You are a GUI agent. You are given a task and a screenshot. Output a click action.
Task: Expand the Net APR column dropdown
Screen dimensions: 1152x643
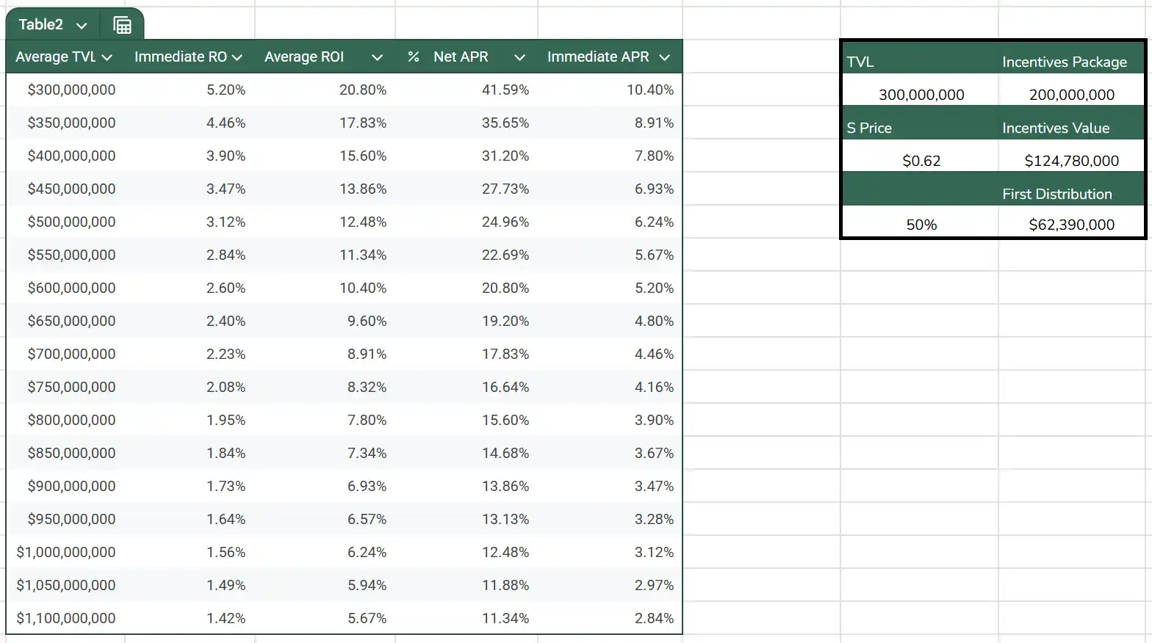pos(519,57)
